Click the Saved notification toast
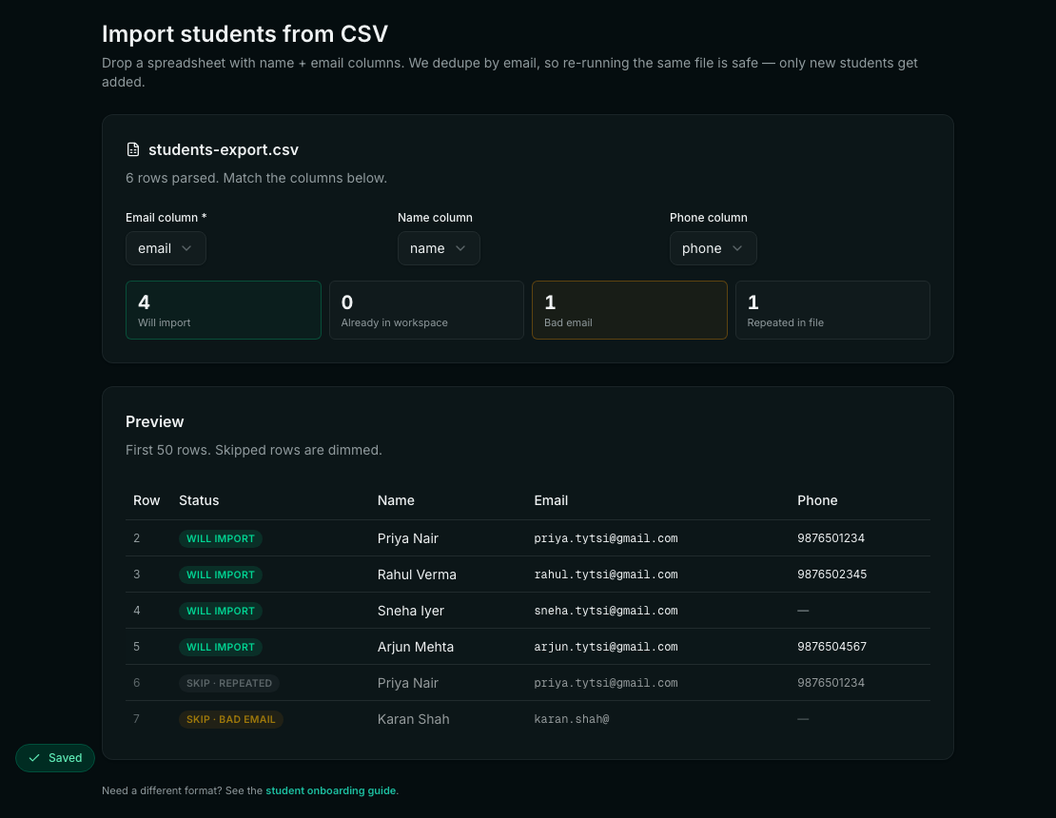This screenshot has height=818, width=1056. [55, 758]
